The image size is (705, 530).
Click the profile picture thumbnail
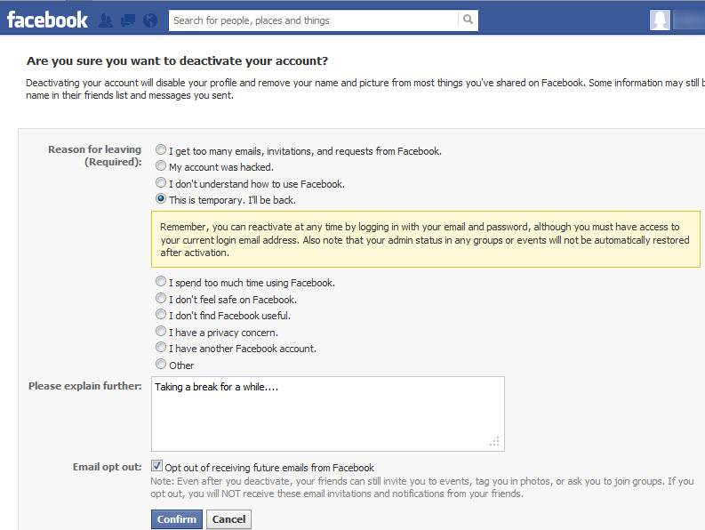[660, 20]
